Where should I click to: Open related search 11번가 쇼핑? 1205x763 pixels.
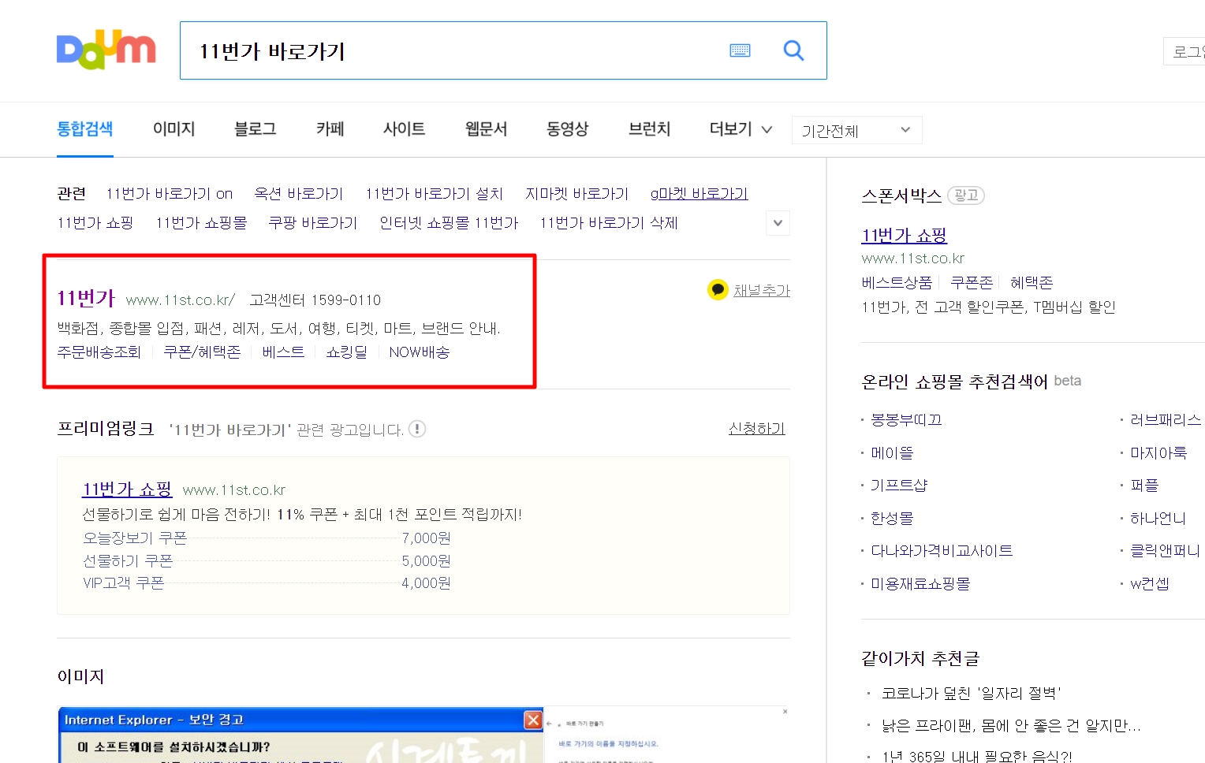tap(95, 222)
